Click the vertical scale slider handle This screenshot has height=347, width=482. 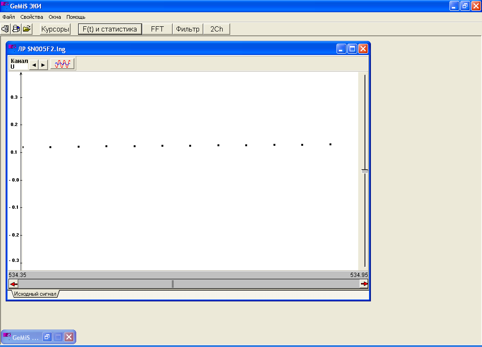(365, 171)
